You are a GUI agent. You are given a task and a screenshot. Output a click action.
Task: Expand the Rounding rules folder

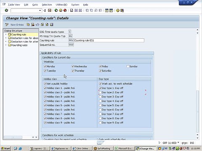[x=10, y=45]
